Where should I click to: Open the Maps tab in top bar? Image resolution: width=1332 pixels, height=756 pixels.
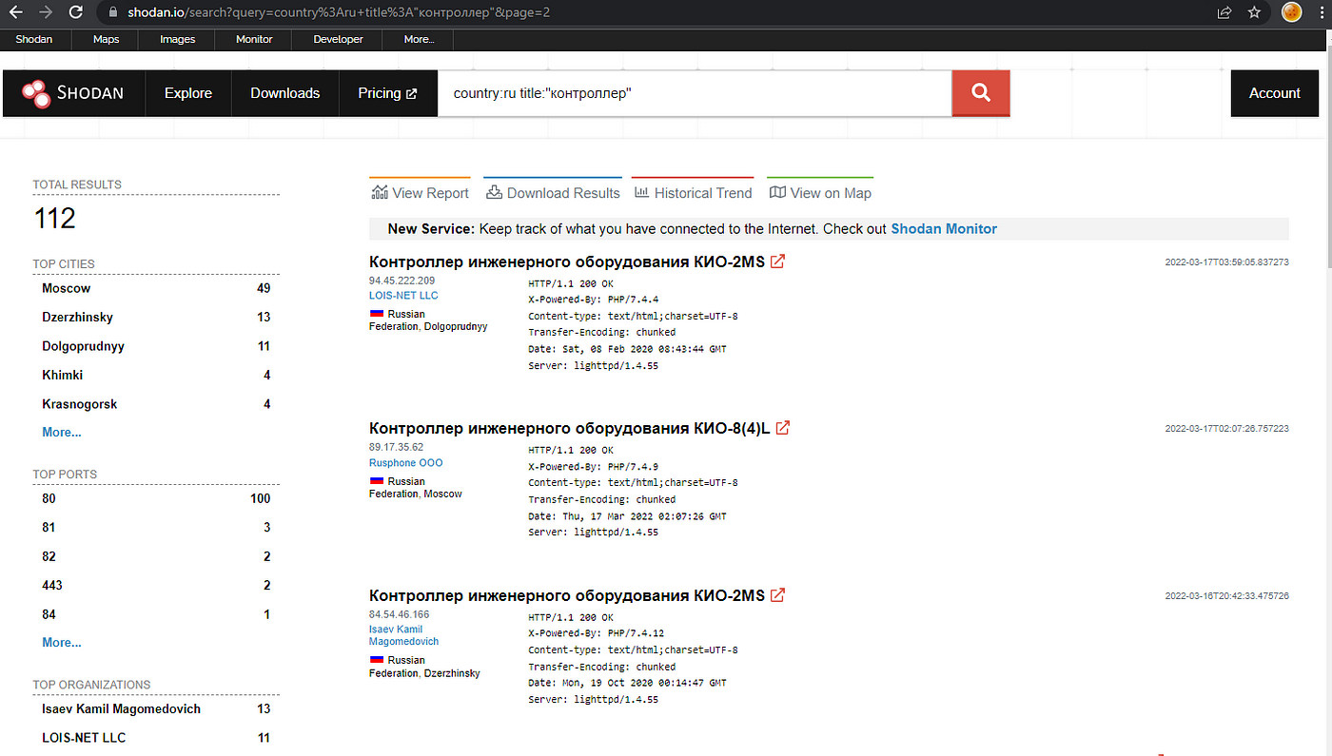coord(107,39)
